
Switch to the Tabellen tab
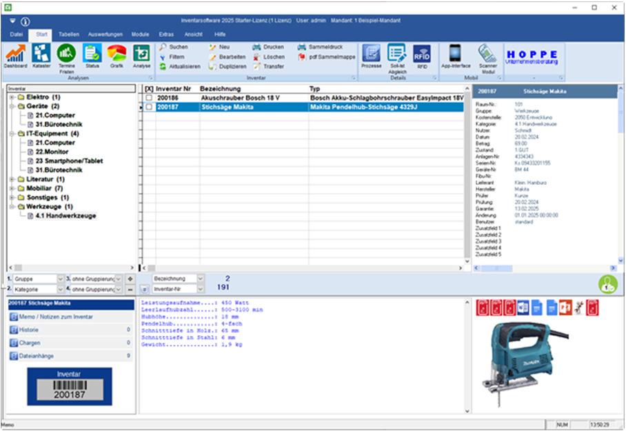pyautogui.click(x=69, y=34)
